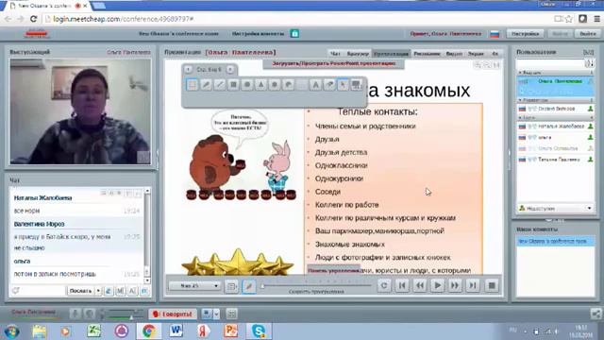Click the user search input field

pos(550,63)
